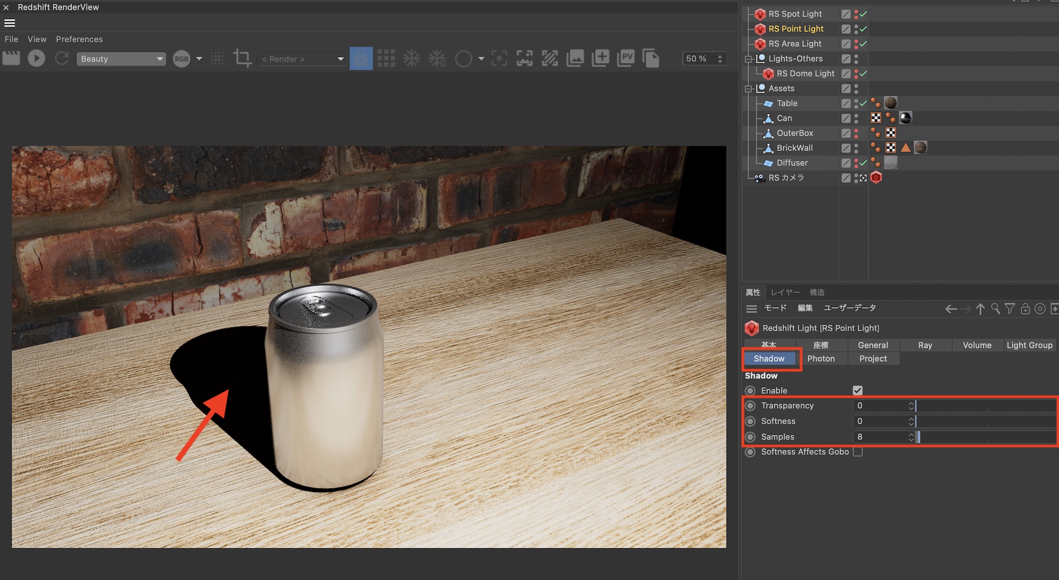Open the Preferences menu
This screenshot has width=1059, height=580.
(79, 39)
